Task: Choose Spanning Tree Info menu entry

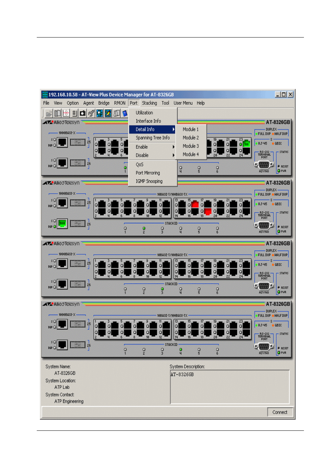Action: coord(153,138)
